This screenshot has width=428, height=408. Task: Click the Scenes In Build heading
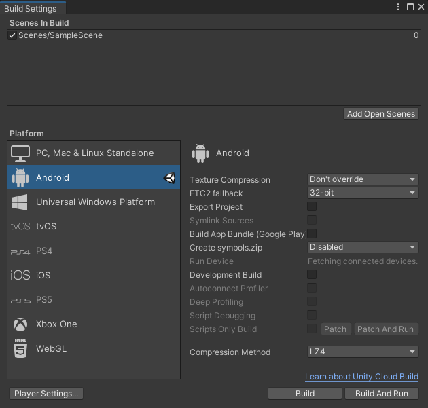pos(39,23)
